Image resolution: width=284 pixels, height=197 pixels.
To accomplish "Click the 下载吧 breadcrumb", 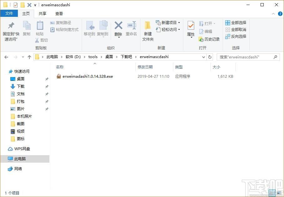I will (x=126, y=57).
